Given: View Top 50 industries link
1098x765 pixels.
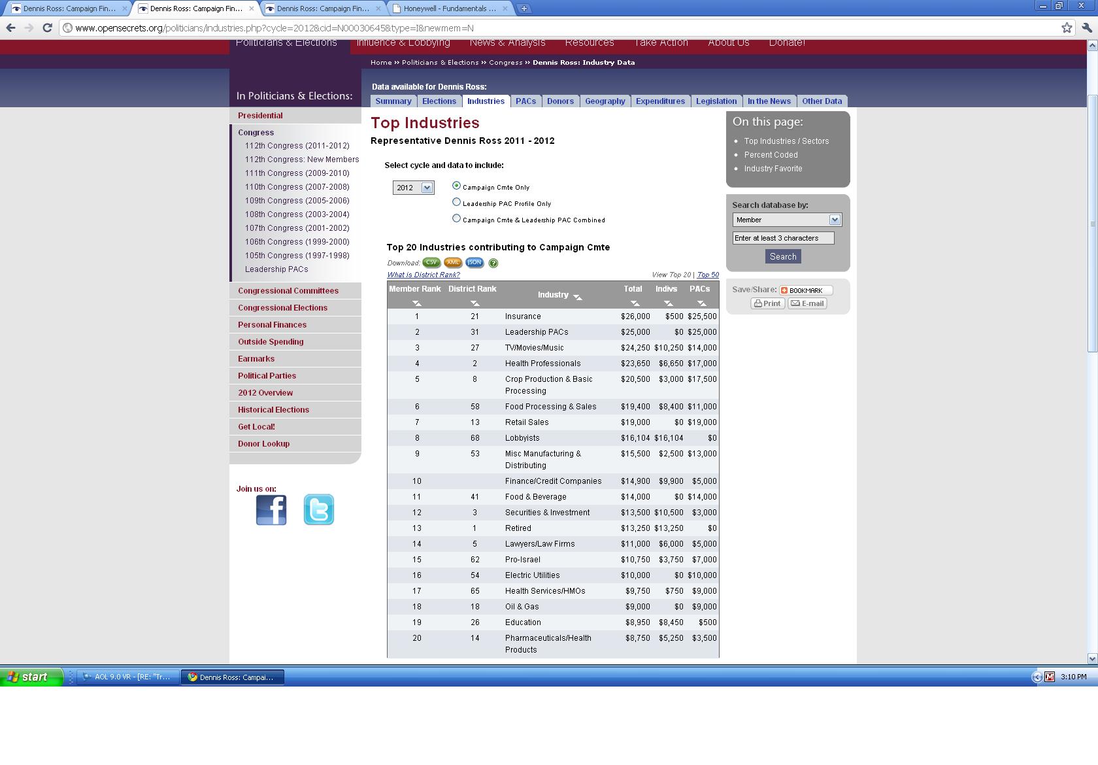Looking at the screenshot, I should [x=708, y=275].
